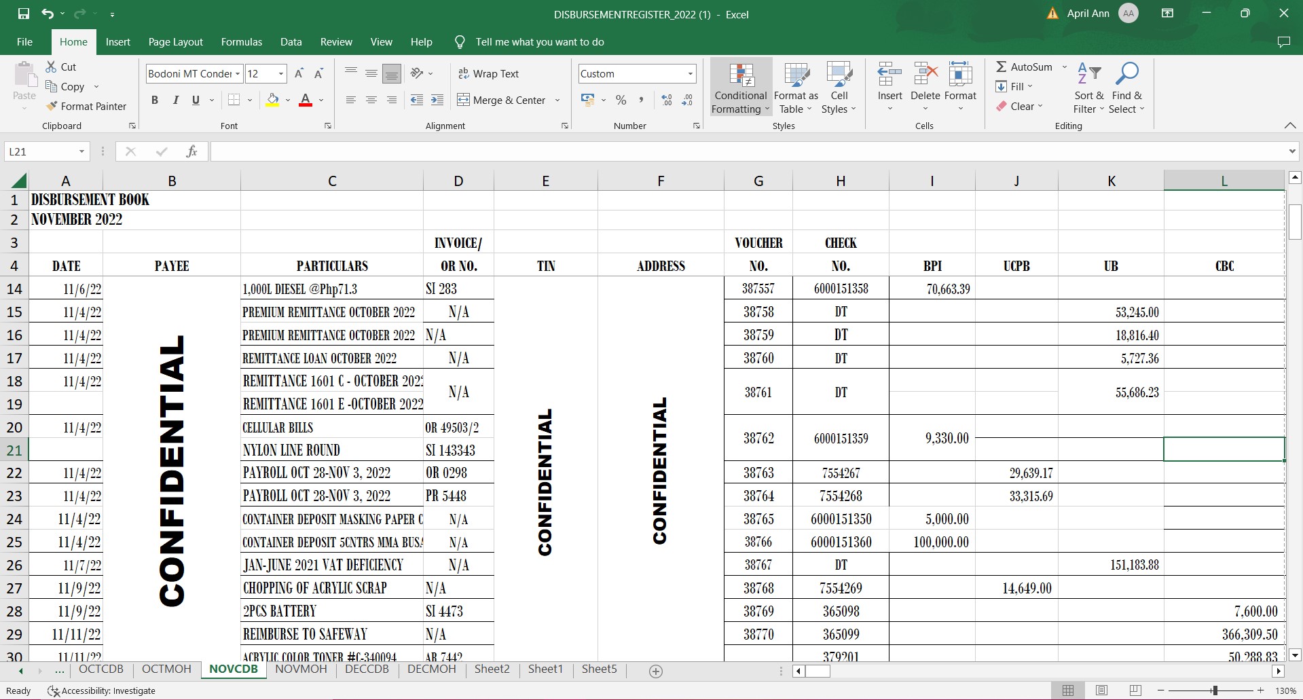Open orientation text rotation tool
This screenshot has width=1303, height=700.
tap(418, 73)
